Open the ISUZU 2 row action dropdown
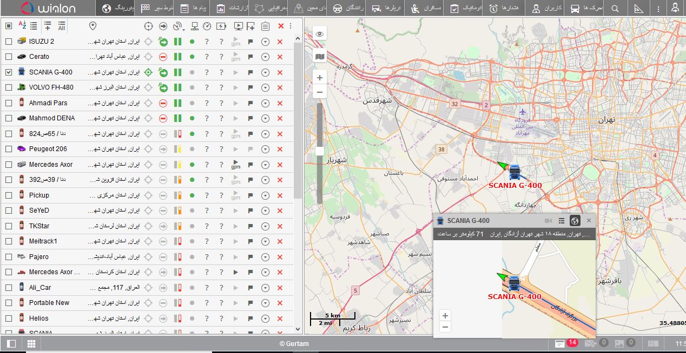The height and width of the screenshot is (353, 686). 265,42
